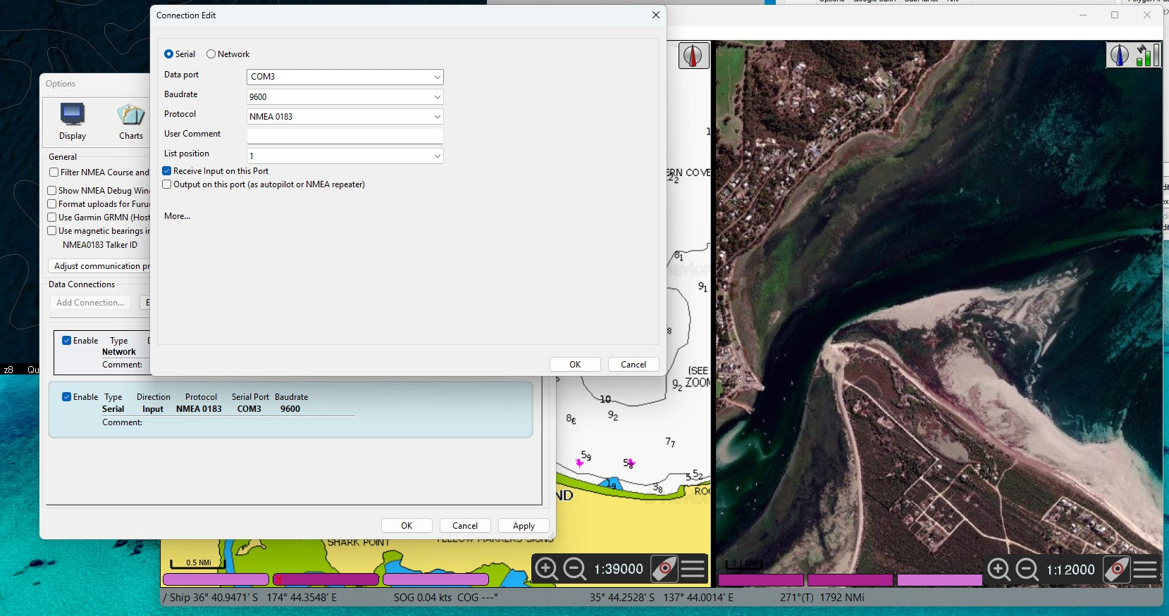Open the hamburger menu beside the 1:12000 scale
1169x616 pixels.
click(1145, 569)
